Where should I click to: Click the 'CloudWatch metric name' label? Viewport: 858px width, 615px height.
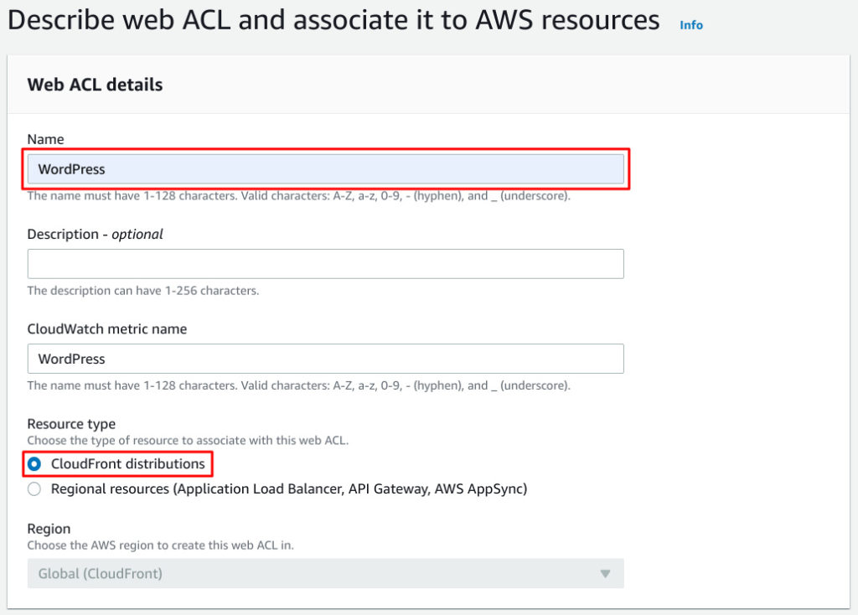pos(107,328)
